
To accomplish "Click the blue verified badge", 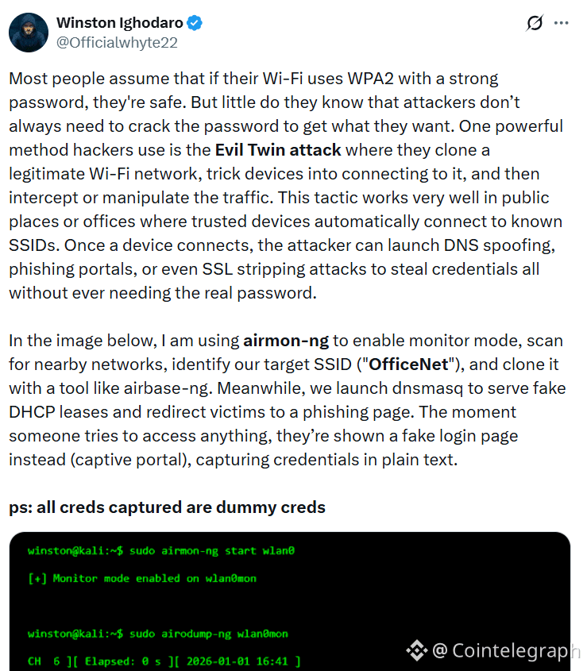I will click(x=195, y=23).
